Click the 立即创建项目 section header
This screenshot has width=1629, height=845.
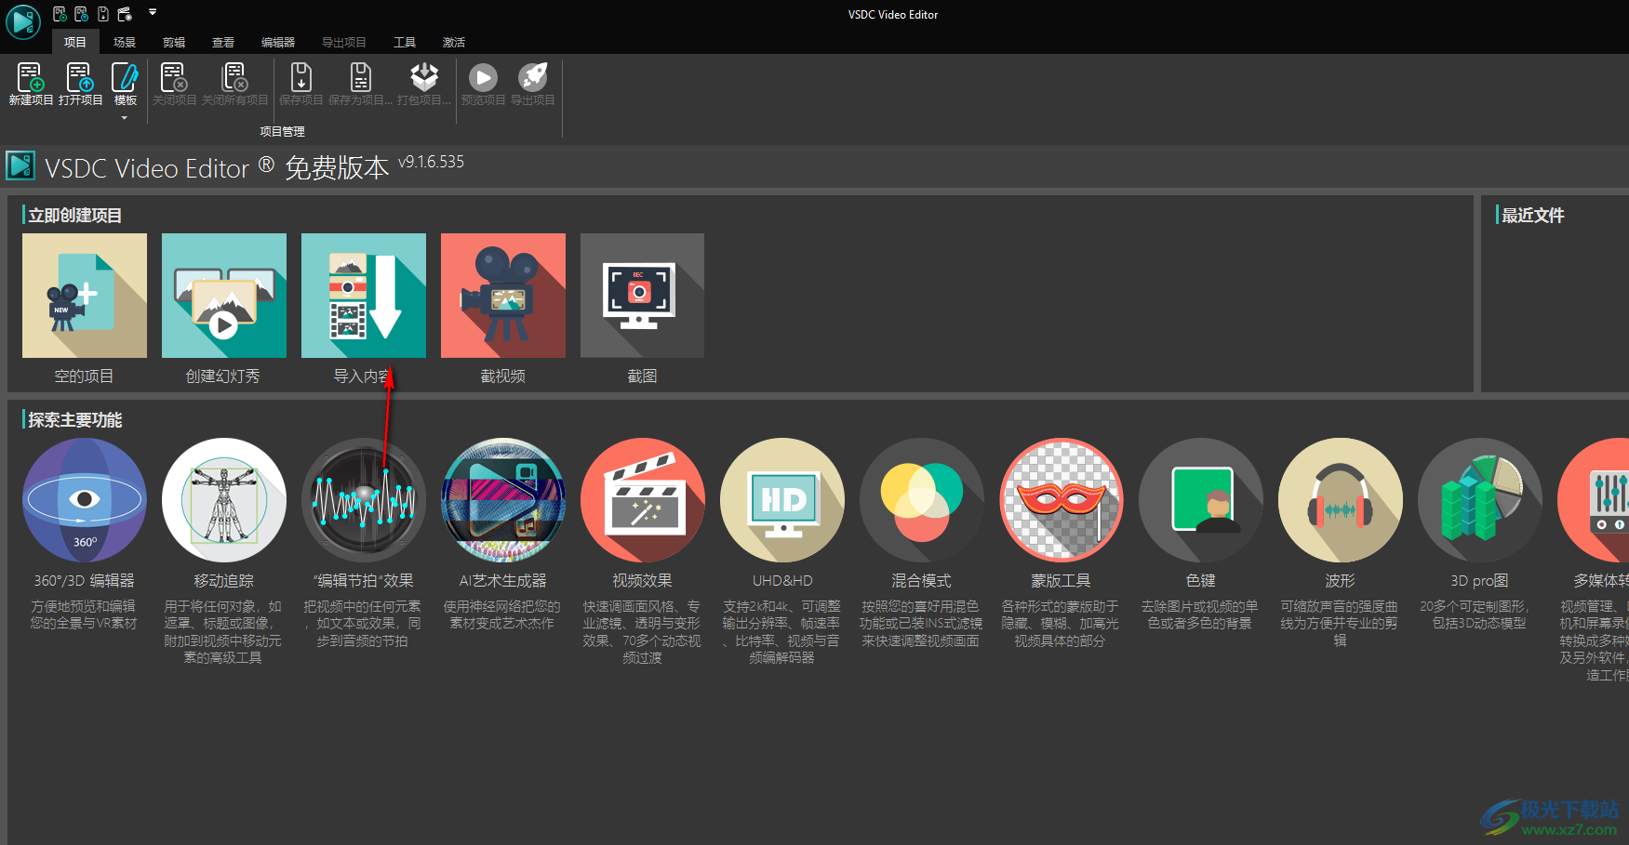[75, 215]
